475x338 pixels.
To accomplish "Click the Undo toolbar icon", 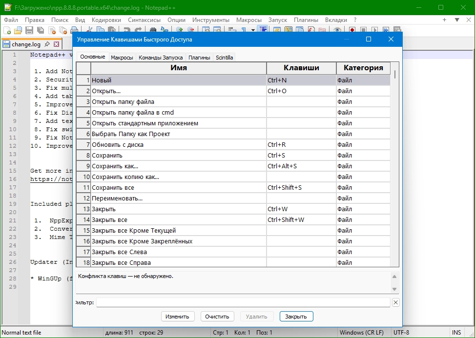I will [x=127, y=30].
